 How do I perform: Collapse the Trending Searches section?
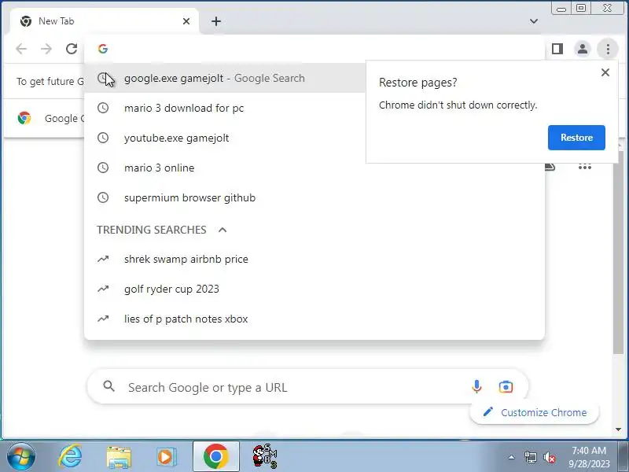click(x=223, y=230)
